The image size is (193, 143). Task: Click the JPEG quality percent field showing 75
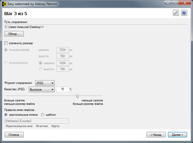pyautogui.click(x=62, y=89)
